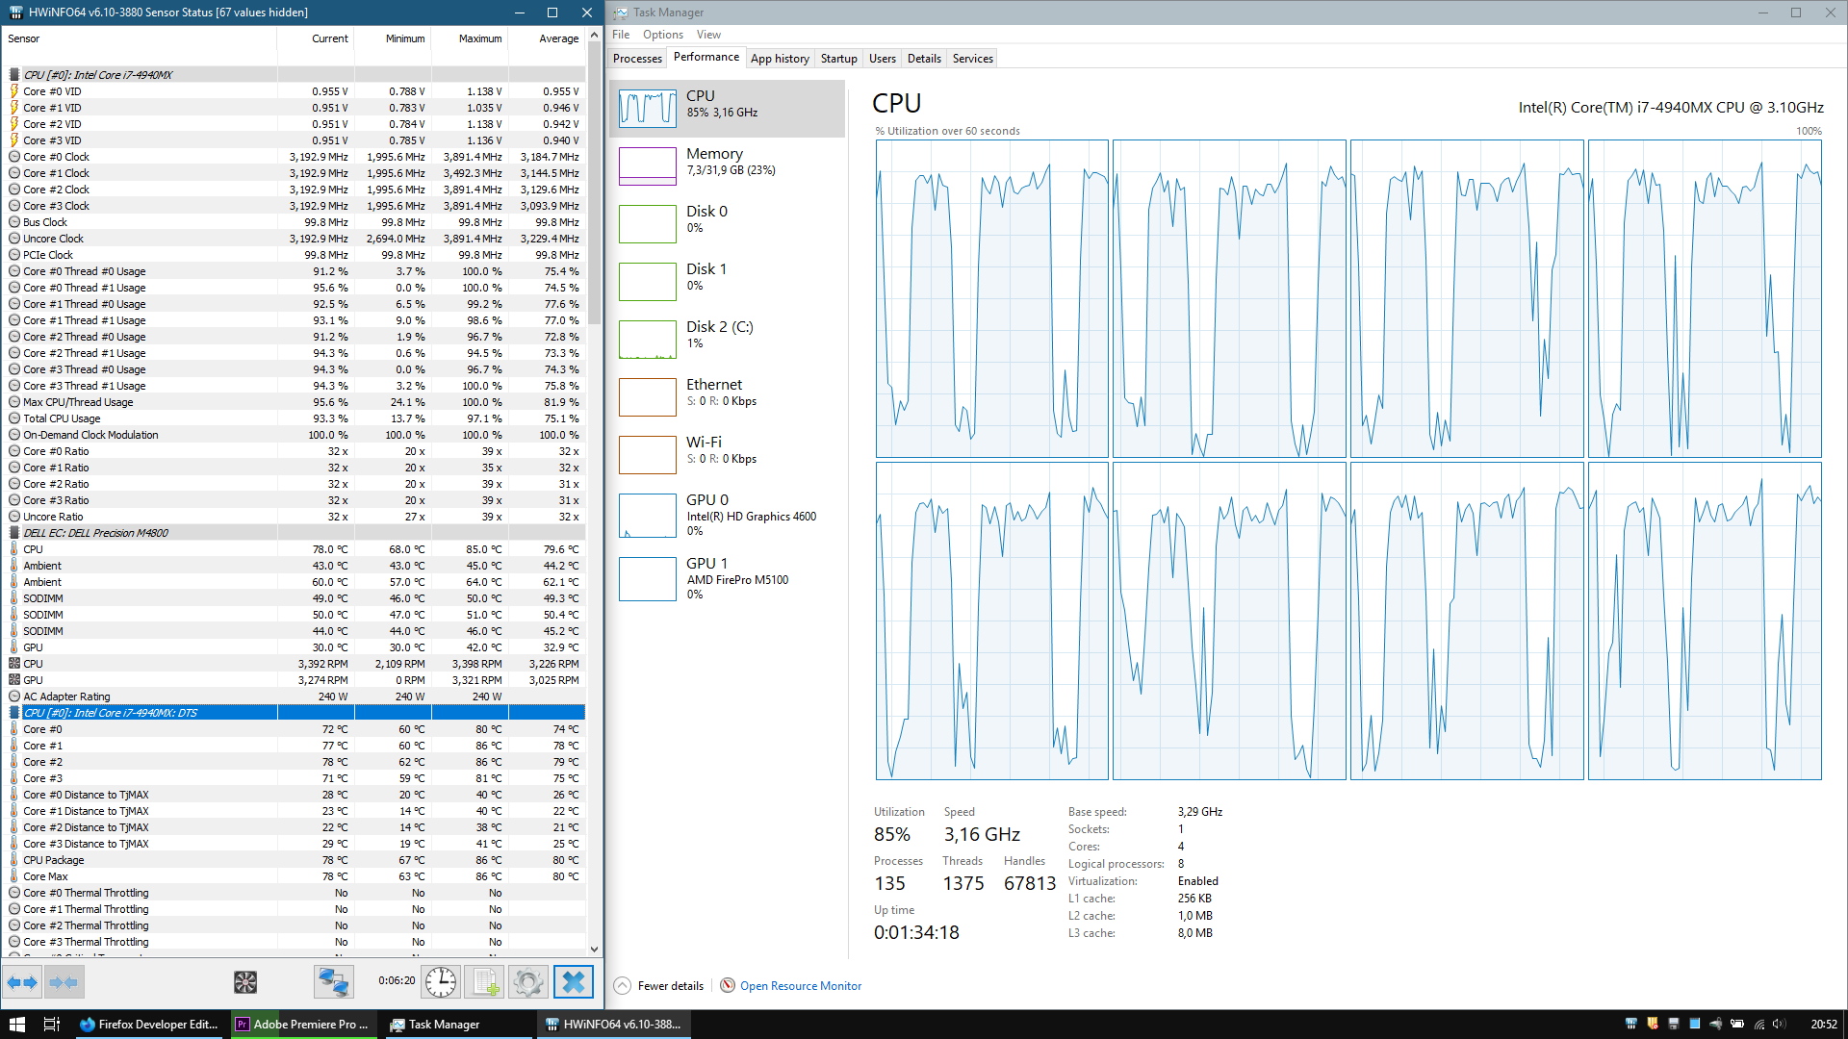Screen dimensions: 1848x1039
Task: Select Disk 2 (C:) in Task Manager sidebar
Action: tap(728, 339)
